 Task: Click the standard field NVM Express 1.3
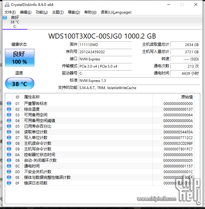(x=139, y=81)
